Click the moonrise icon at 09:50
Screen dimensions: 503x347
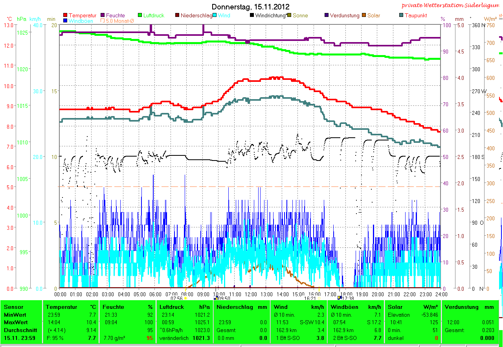coord(215,298)
